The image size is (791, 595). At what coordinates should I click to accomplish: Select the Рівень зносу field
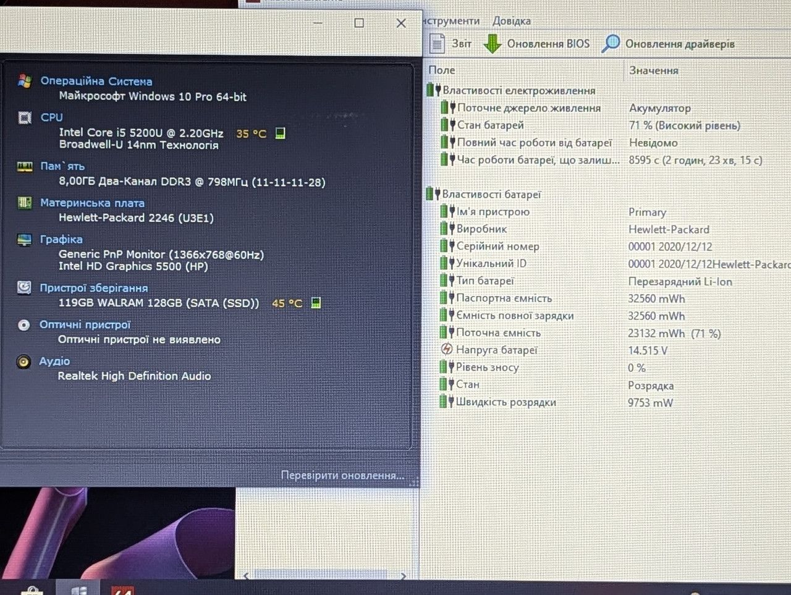tap(487, 368)
